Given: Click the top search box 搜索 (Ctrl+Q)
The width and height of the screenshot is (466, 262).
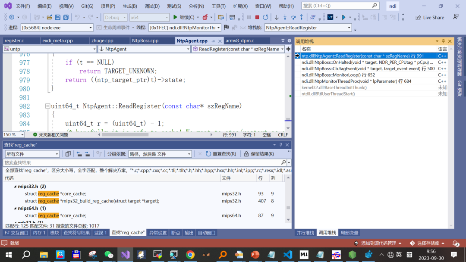Looking at the screenshot, I should [x=340, y=6].
